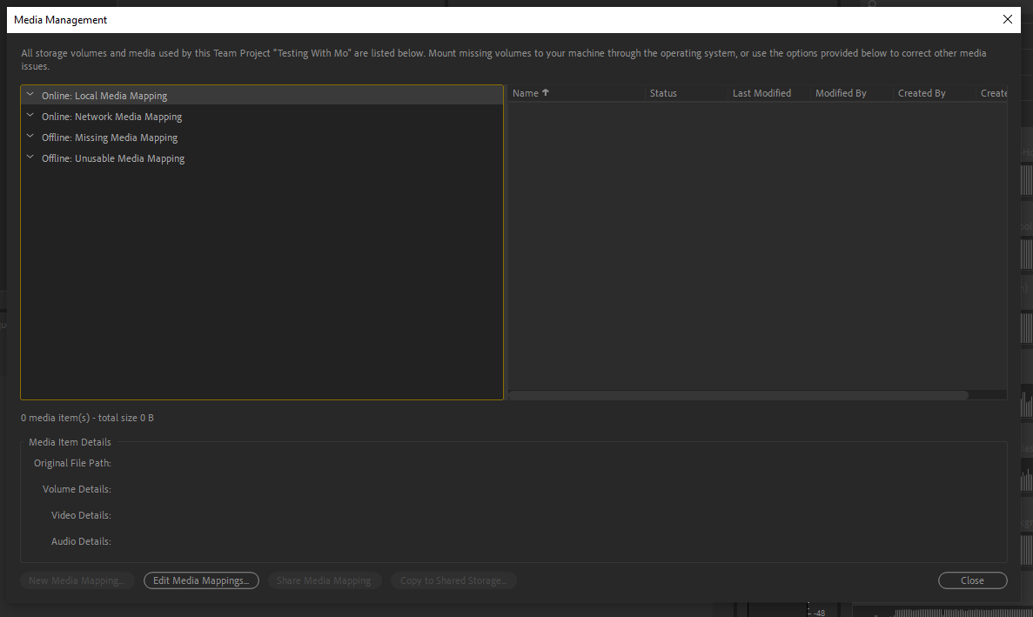Close dialog via the X icon

coord(1007,18)
